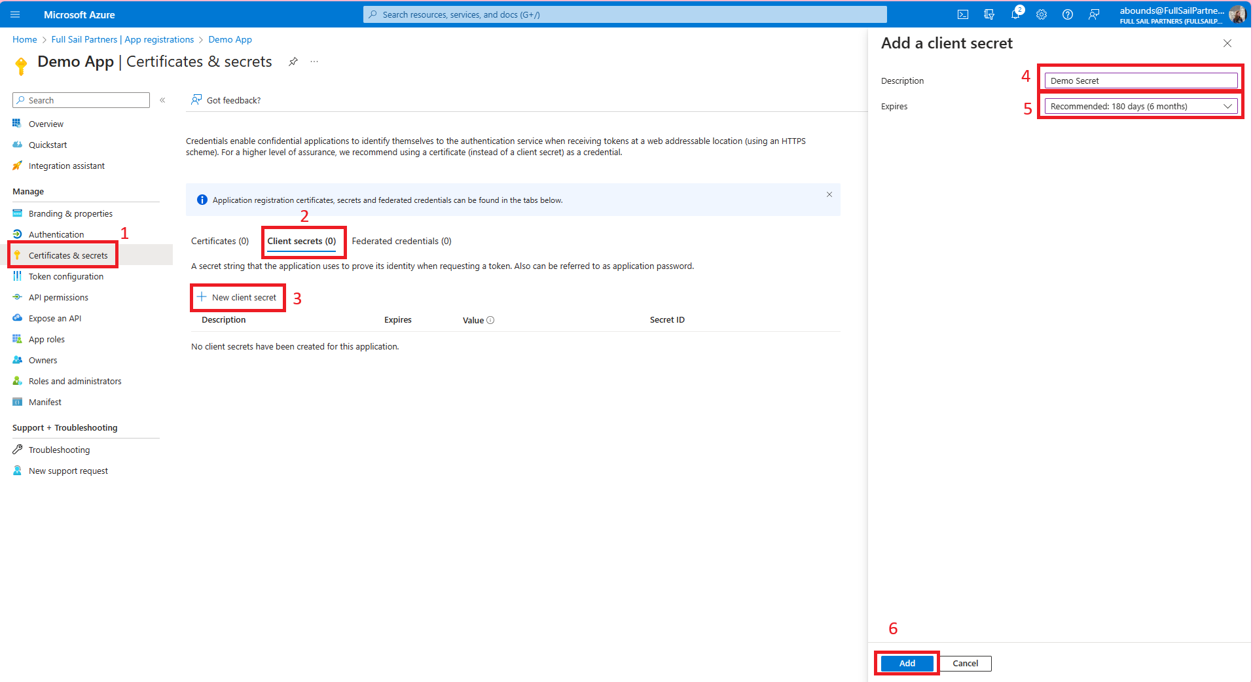
Task: Open the Integration assistant
Action: (66, 166)
